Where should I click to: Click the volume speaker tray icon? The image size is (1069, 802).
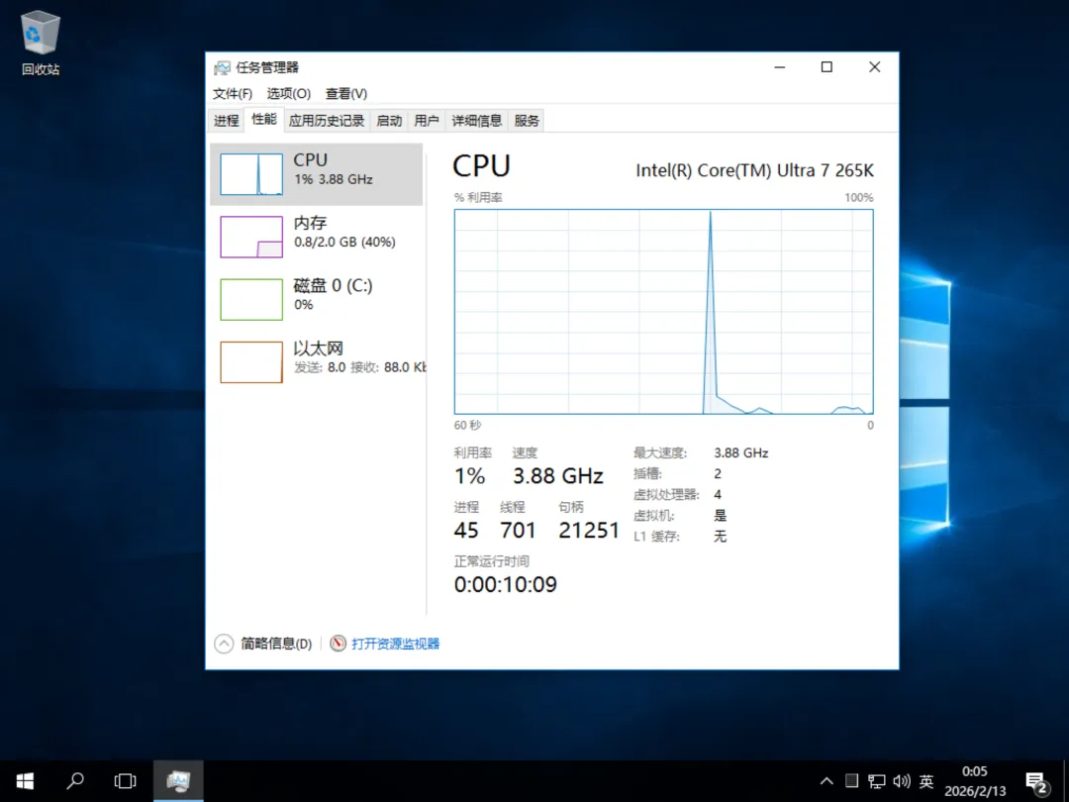[902, 781]
